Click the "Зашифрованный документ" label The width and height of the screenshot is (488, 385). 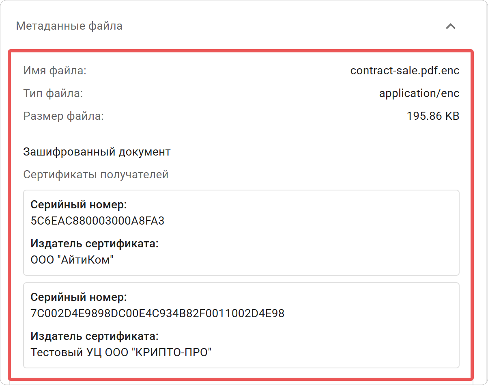[97, 151]
